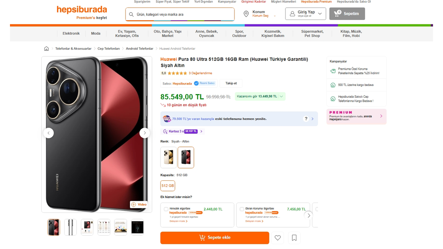Click the search magnifier icon
443x249 pixels.
(x=131, y=14)
